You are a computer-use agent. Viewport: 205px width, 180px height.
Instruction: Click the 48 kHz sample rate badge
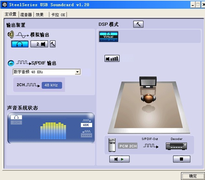(52, 85)
